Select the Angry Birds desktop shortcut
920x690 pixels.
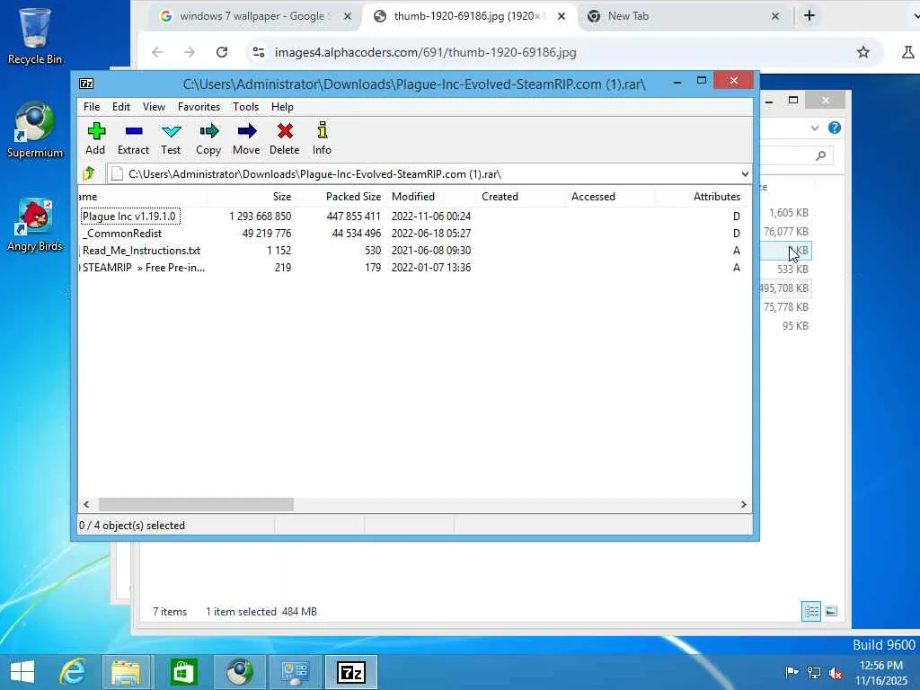click(35, 226)
